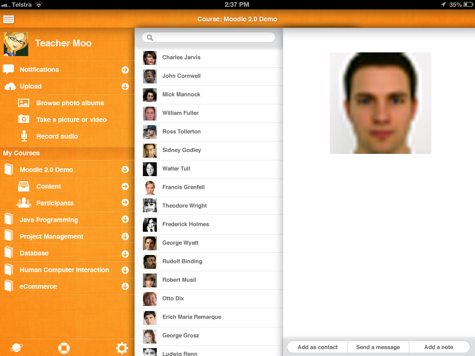475x356 pixels.
Task: Select Record audio
Action: (67, 136)
